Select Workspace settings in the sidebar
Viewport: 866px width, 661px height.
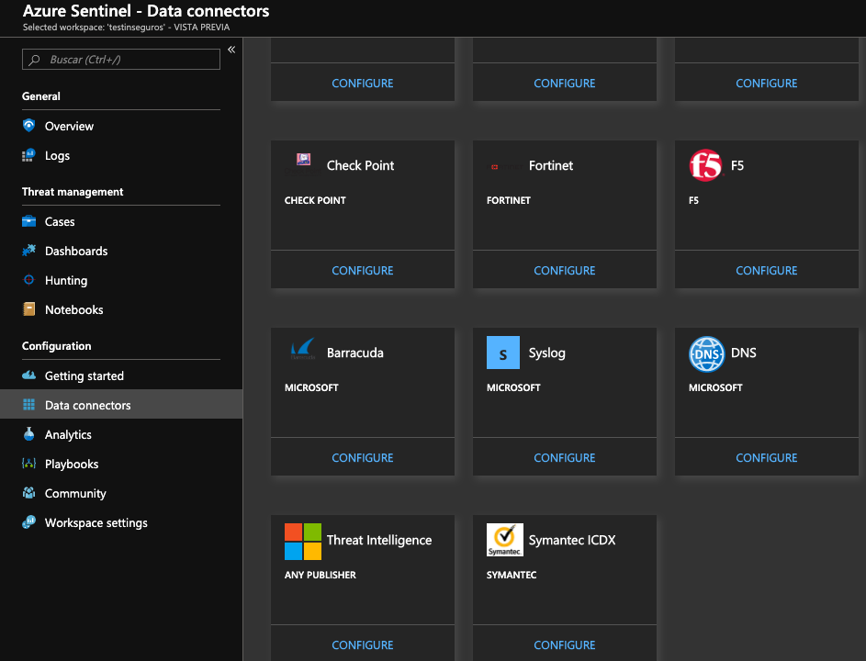pos(96,523)
